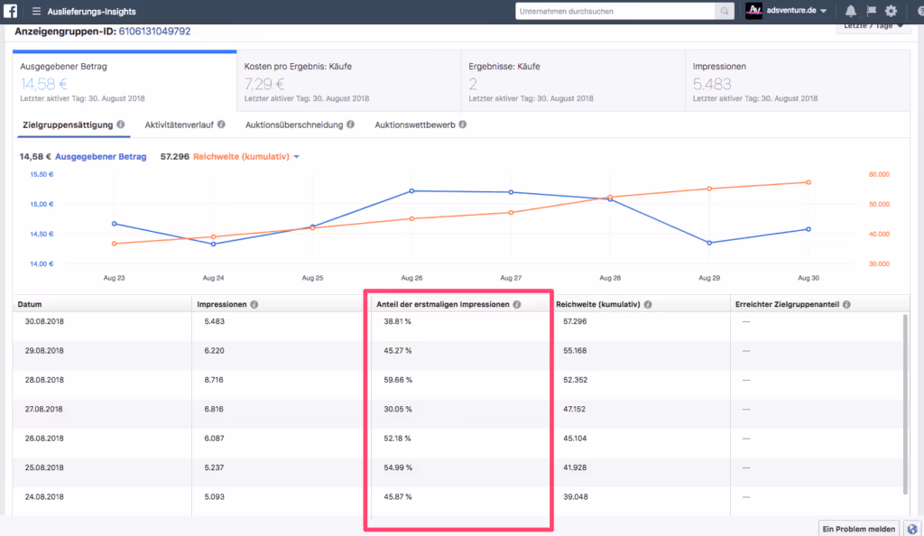The width and height of the screenshot is (924, 536).
Task: Click the Datum column header
Action: tap(30, 304)
